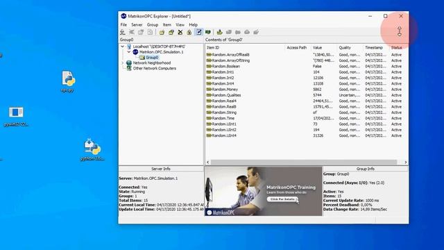The height and width of the screenshot is (250, 444).
Task: Click the Disconnect server toolbar icon
Action: click(132, 32)
